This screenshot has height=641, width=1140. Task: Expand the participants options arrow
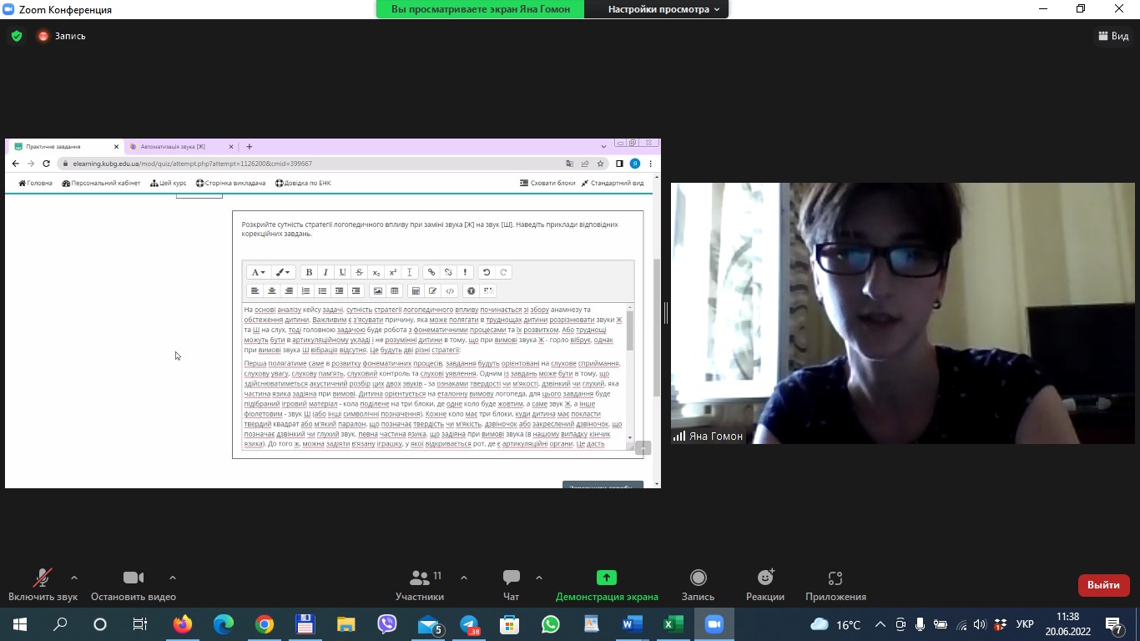(x=464, y=578)
